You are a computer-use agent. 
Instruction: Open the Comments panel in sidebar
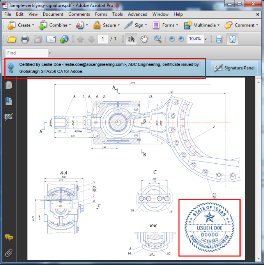[x=9, y=237]
